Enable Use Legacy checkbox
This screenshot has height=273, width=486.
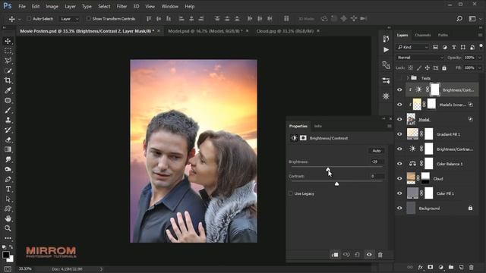pyautogui.click(x=291, y=193)
